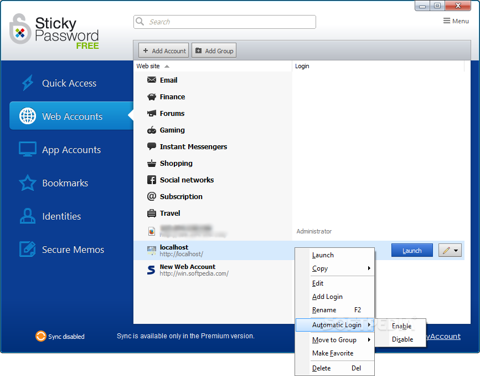Choose Delete in the context menu
This screenshot has width=480, height=376.
pyautogui.click(x=334, y=368)
